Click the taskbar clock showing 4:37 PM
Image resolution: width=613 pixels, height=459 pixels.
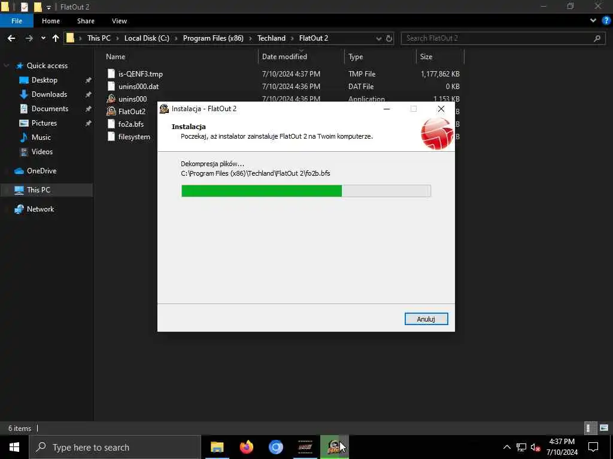coord(562,447)
